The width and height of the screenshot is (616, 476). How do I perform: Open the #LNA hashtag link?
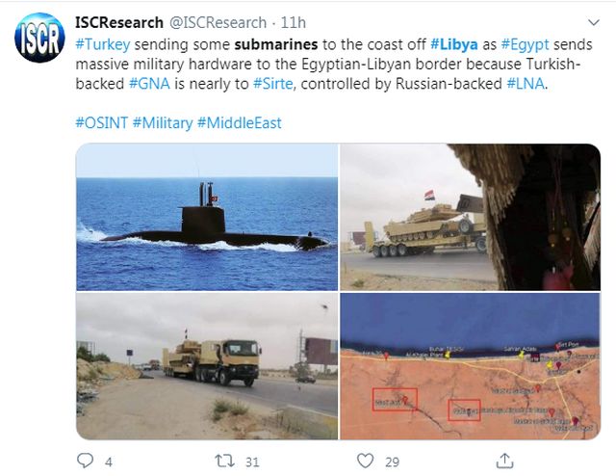pyautogui.click(x=526, y=84)
